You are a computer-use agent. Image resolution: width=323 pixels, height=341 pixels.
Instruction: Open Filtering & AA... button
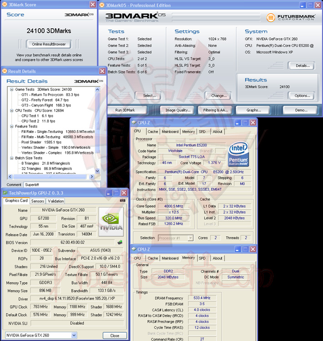point(215,110)
